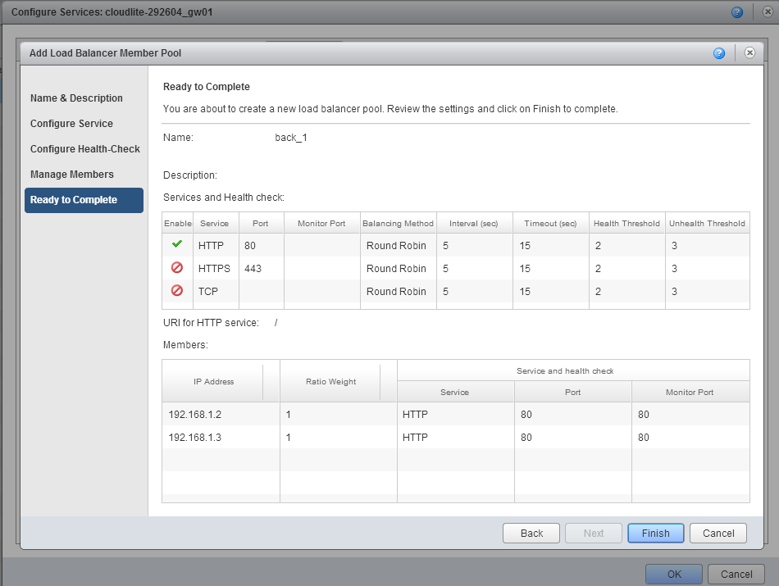Click Cancel on the Configure Services dialog
The image size is (779, 586).
click(x=736, y=574)
